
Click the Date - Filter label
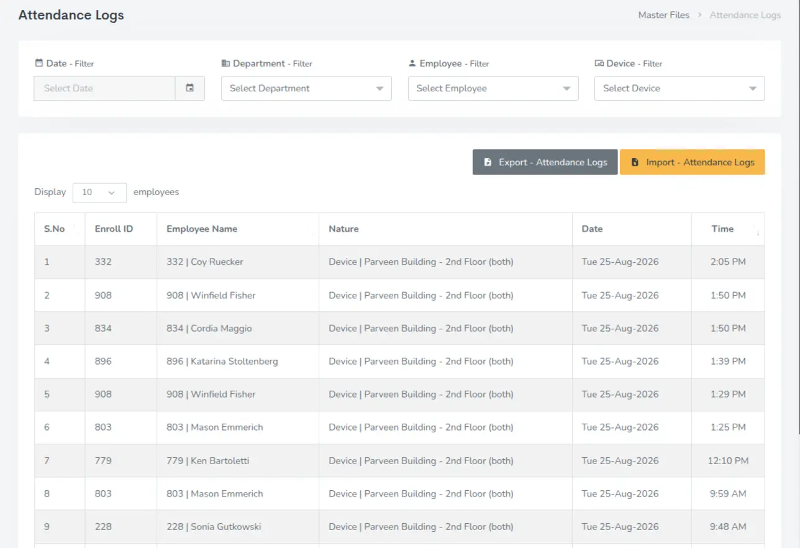pos(65,63)
